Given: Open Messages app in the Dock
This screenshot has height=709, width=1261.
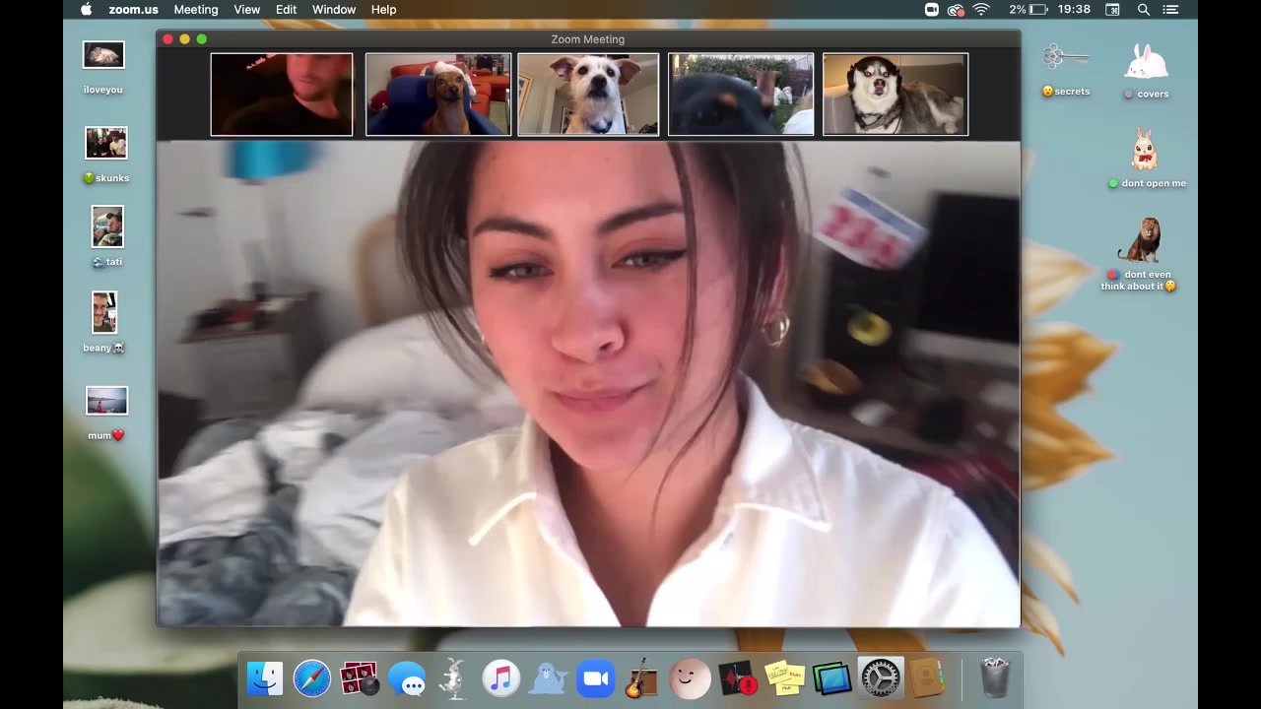Looking at the screenshot, I should [x=407, y=679].
